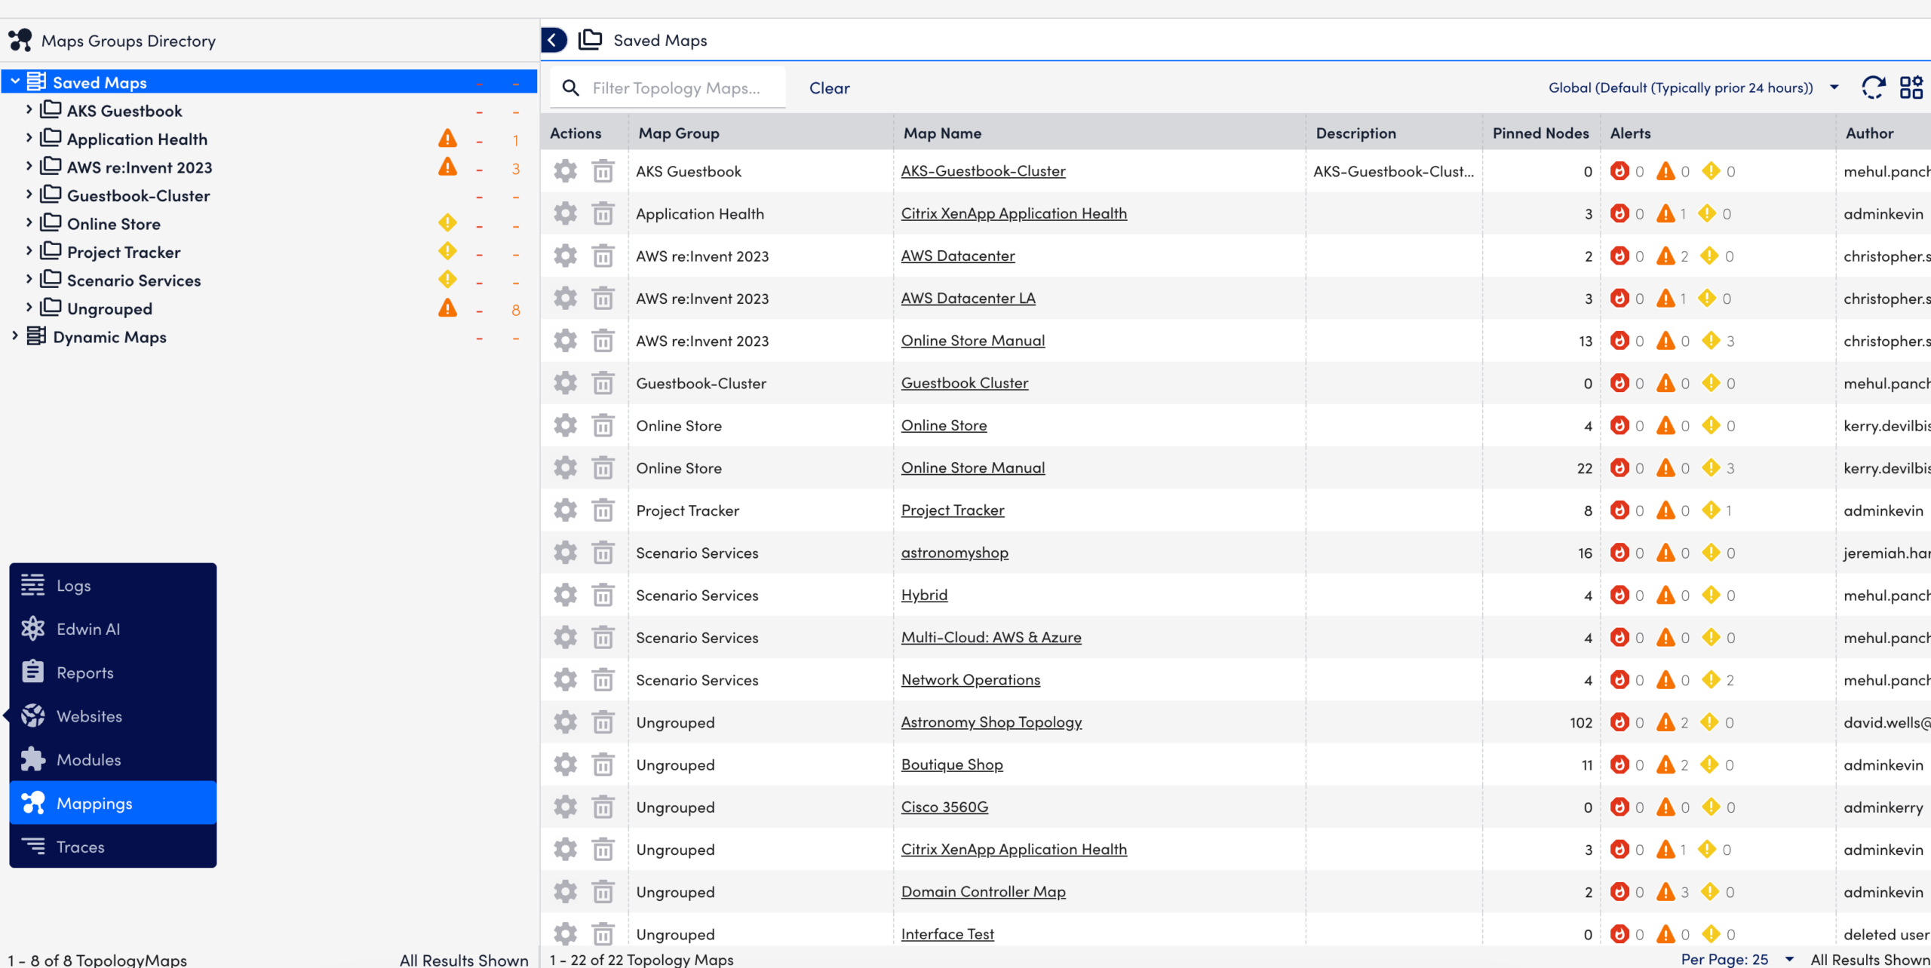This screenshot has height=968, width=1931.
Task: Click the Modules puzzle icon
Action: point(32,759)
